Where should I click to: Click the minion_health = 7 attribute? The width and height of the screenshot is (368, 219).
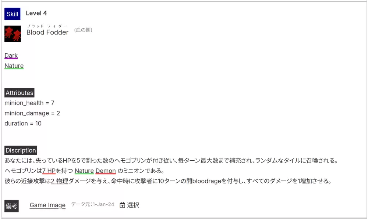29,103
